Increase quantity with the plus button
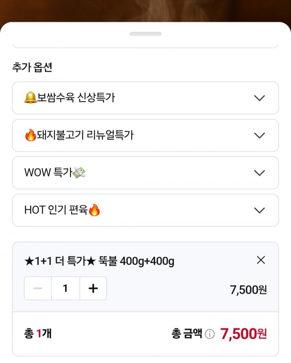291x363 pixels. (93, 288)
